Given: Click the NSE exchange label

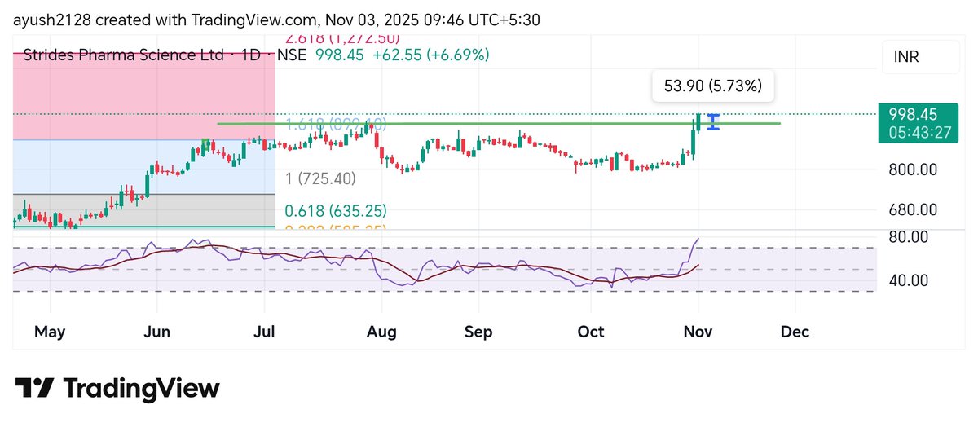Looking at the screenshot, I should [292, 55].
